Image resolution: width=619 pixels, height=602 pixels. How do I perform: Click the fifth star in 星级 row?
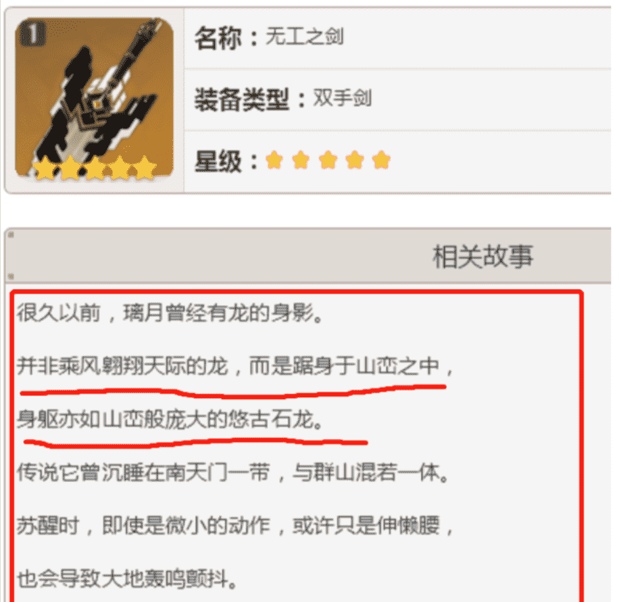coord(381,160)
